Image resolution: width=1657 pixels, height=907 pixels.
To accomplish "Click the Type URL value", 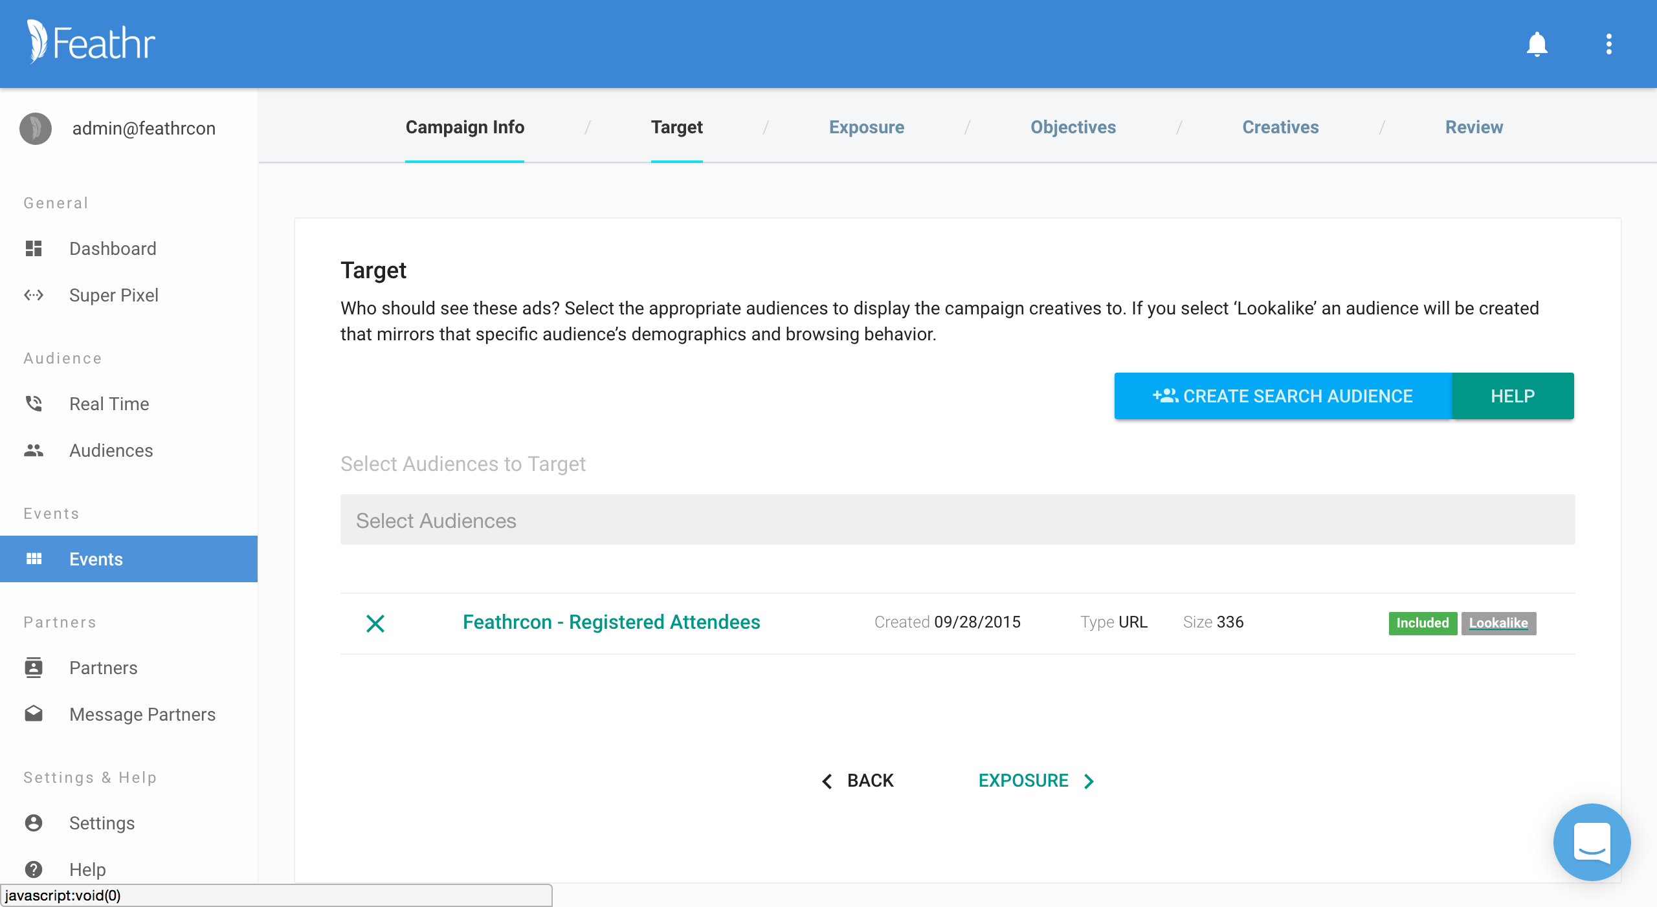I will [x=1133, y=622].
